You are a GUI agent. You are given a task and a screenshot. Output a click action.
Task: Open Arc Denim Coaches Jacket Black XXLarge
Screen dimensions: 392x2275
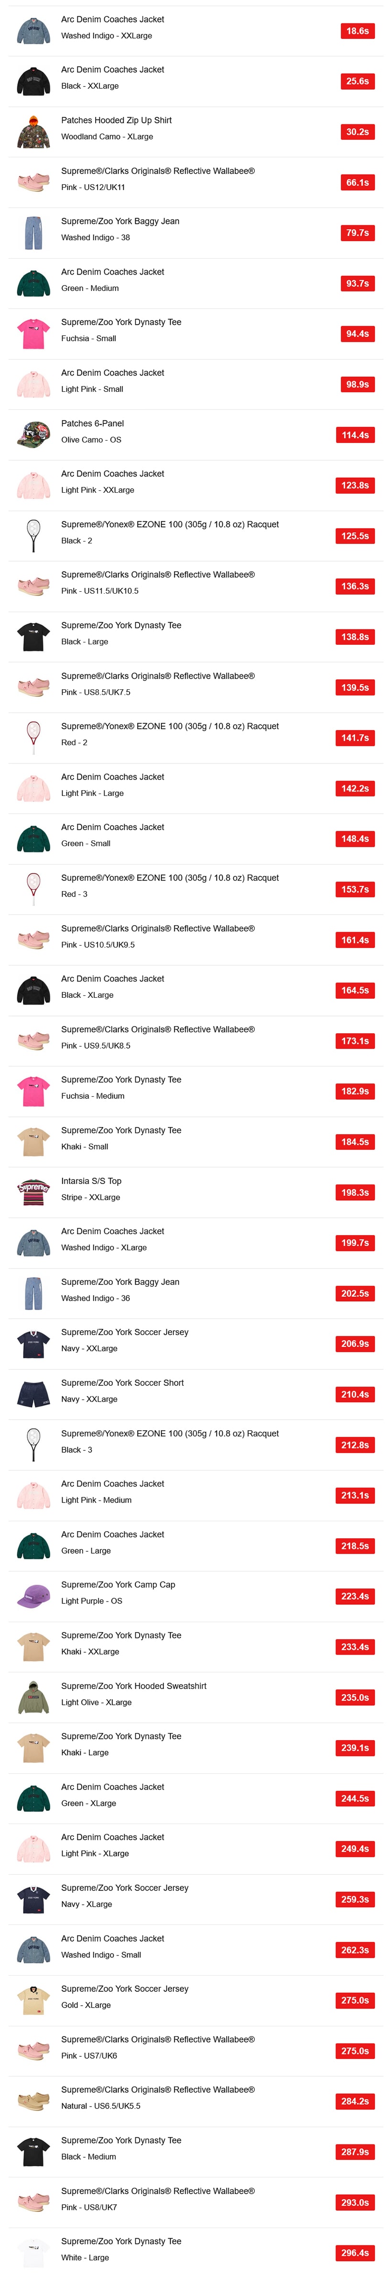pos(196,81)
